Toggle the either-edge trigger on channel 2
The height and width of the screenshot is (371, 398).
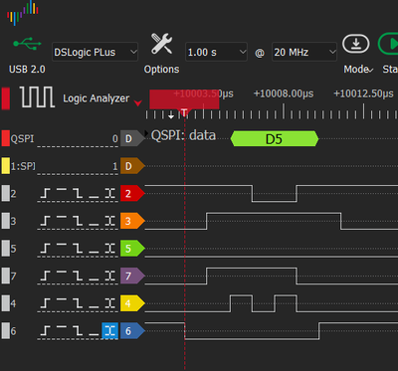tap(109, 193)
